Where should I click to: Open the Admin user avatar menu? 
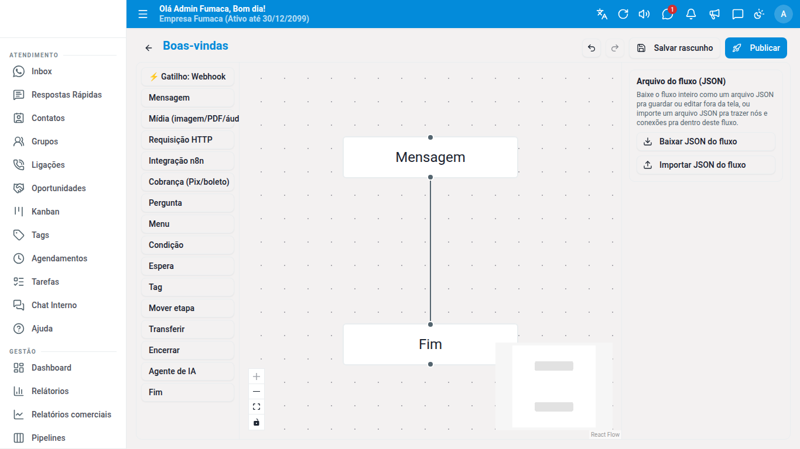(784, 14)
